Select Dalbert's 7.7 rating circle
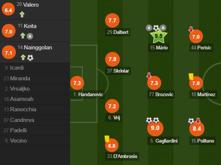Image resolution: width=221 pixels, height=165 pixels. tap(112, 21)
